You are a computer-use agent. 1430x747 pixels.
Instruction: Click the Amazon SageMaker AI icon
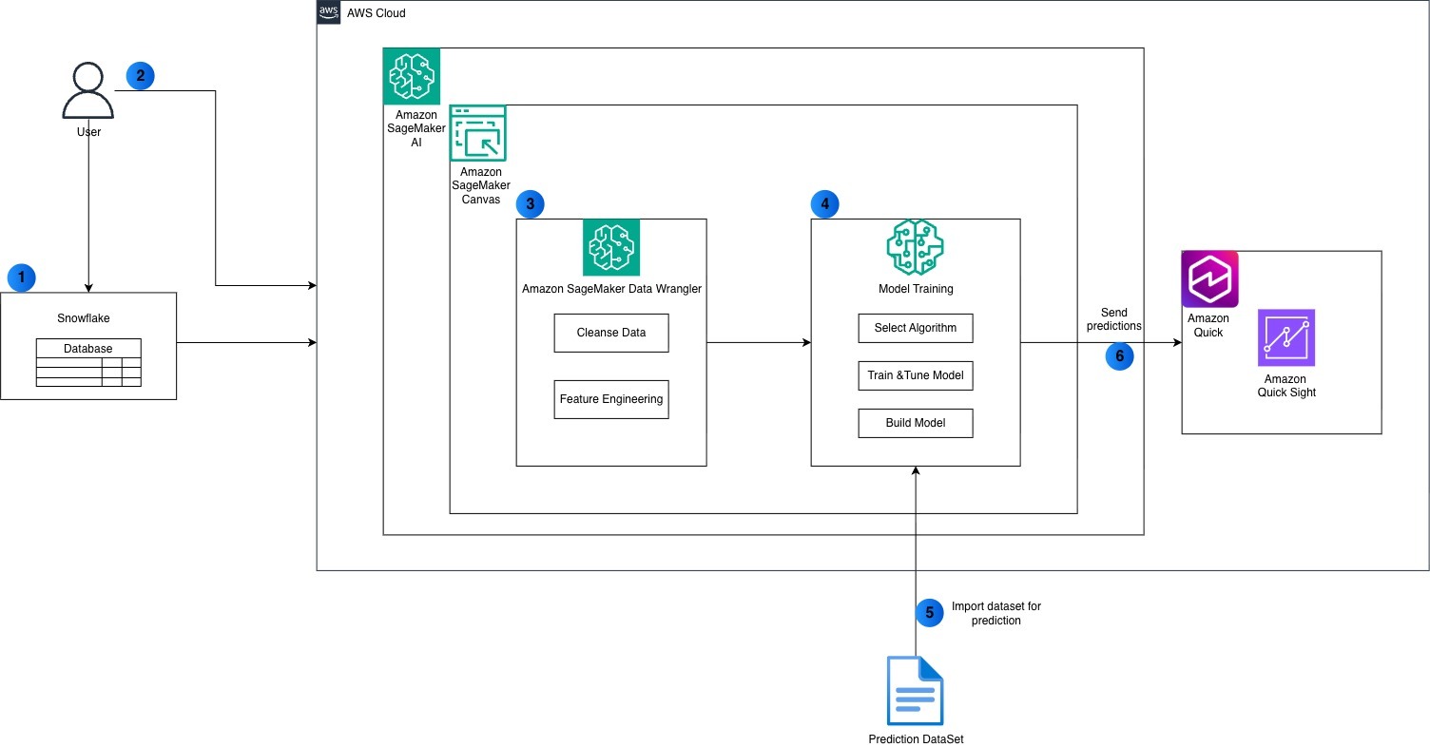coord(412,76)
